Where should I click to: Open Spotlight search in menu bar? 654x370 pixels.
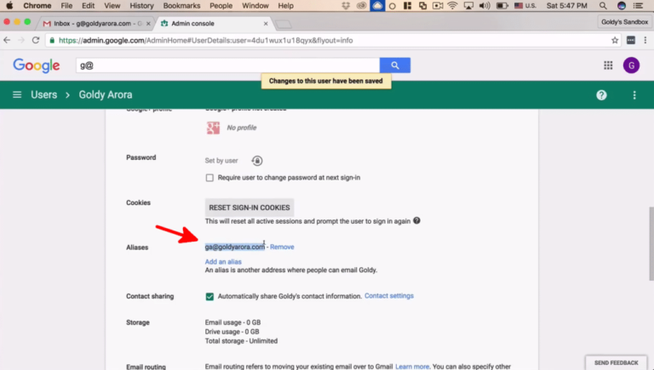click(x=603, y=5)
